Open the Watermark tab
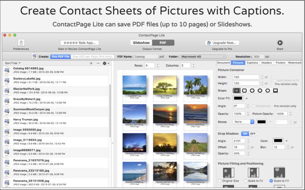Viewport: 305px width, 190px height. 295,63
